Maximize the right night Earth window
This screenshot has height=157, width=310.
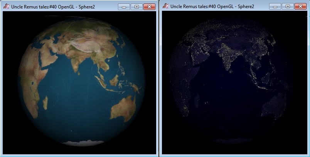[287, 7]
